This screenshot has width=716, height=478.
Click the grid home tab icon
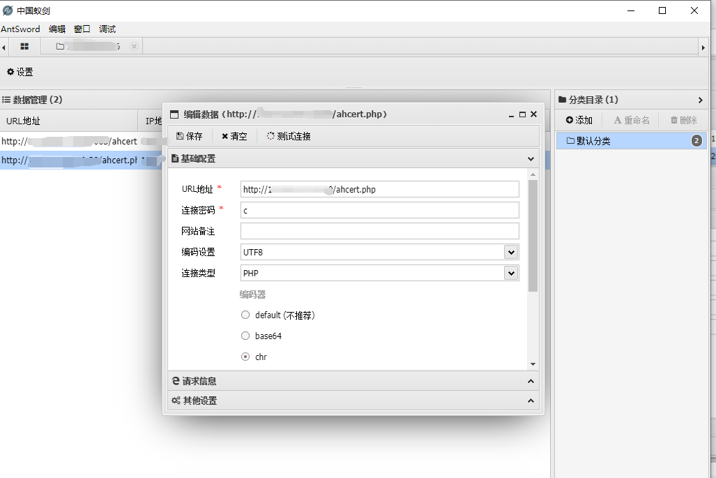(24, 47)
